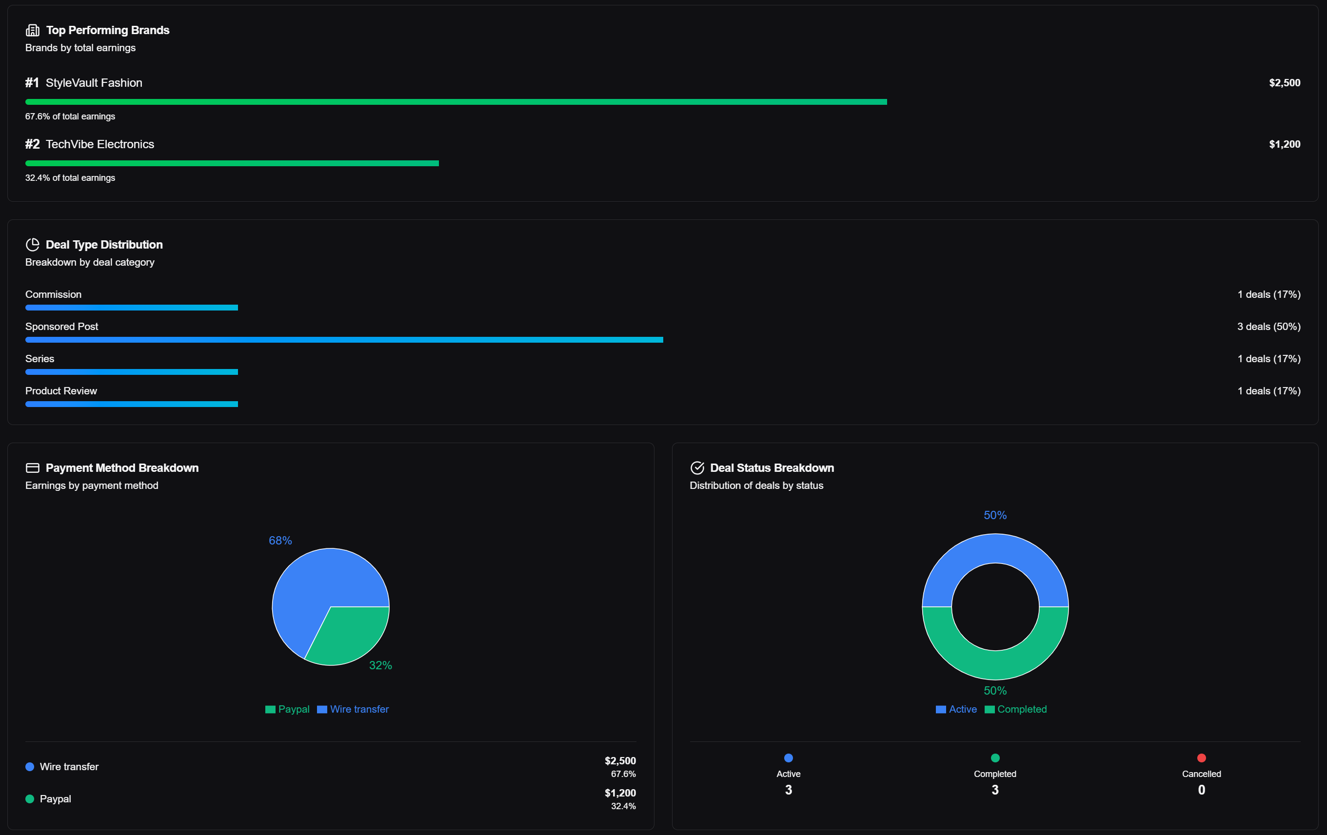Screen dimensions: 1327x835
Task: Click the check-circle icon beside Deal Status Breakdown
Action: coord(697,467)
